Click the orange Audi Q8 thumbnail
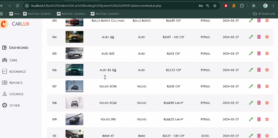278x138 pixels. [x=74, y=37]
